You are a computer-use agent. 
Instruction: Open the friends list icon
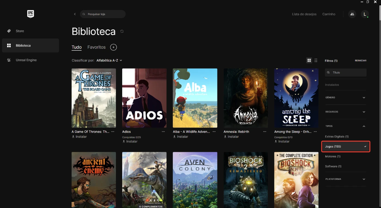[x=352, y=14]
